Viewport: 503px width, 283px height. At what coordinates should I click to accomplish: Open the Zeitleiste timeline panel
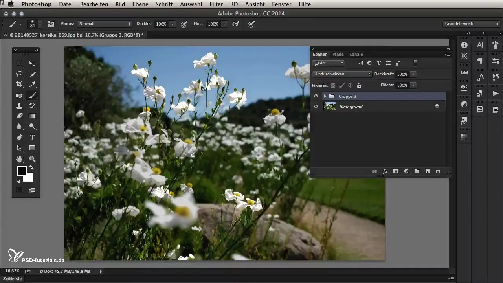click(13, 279)
